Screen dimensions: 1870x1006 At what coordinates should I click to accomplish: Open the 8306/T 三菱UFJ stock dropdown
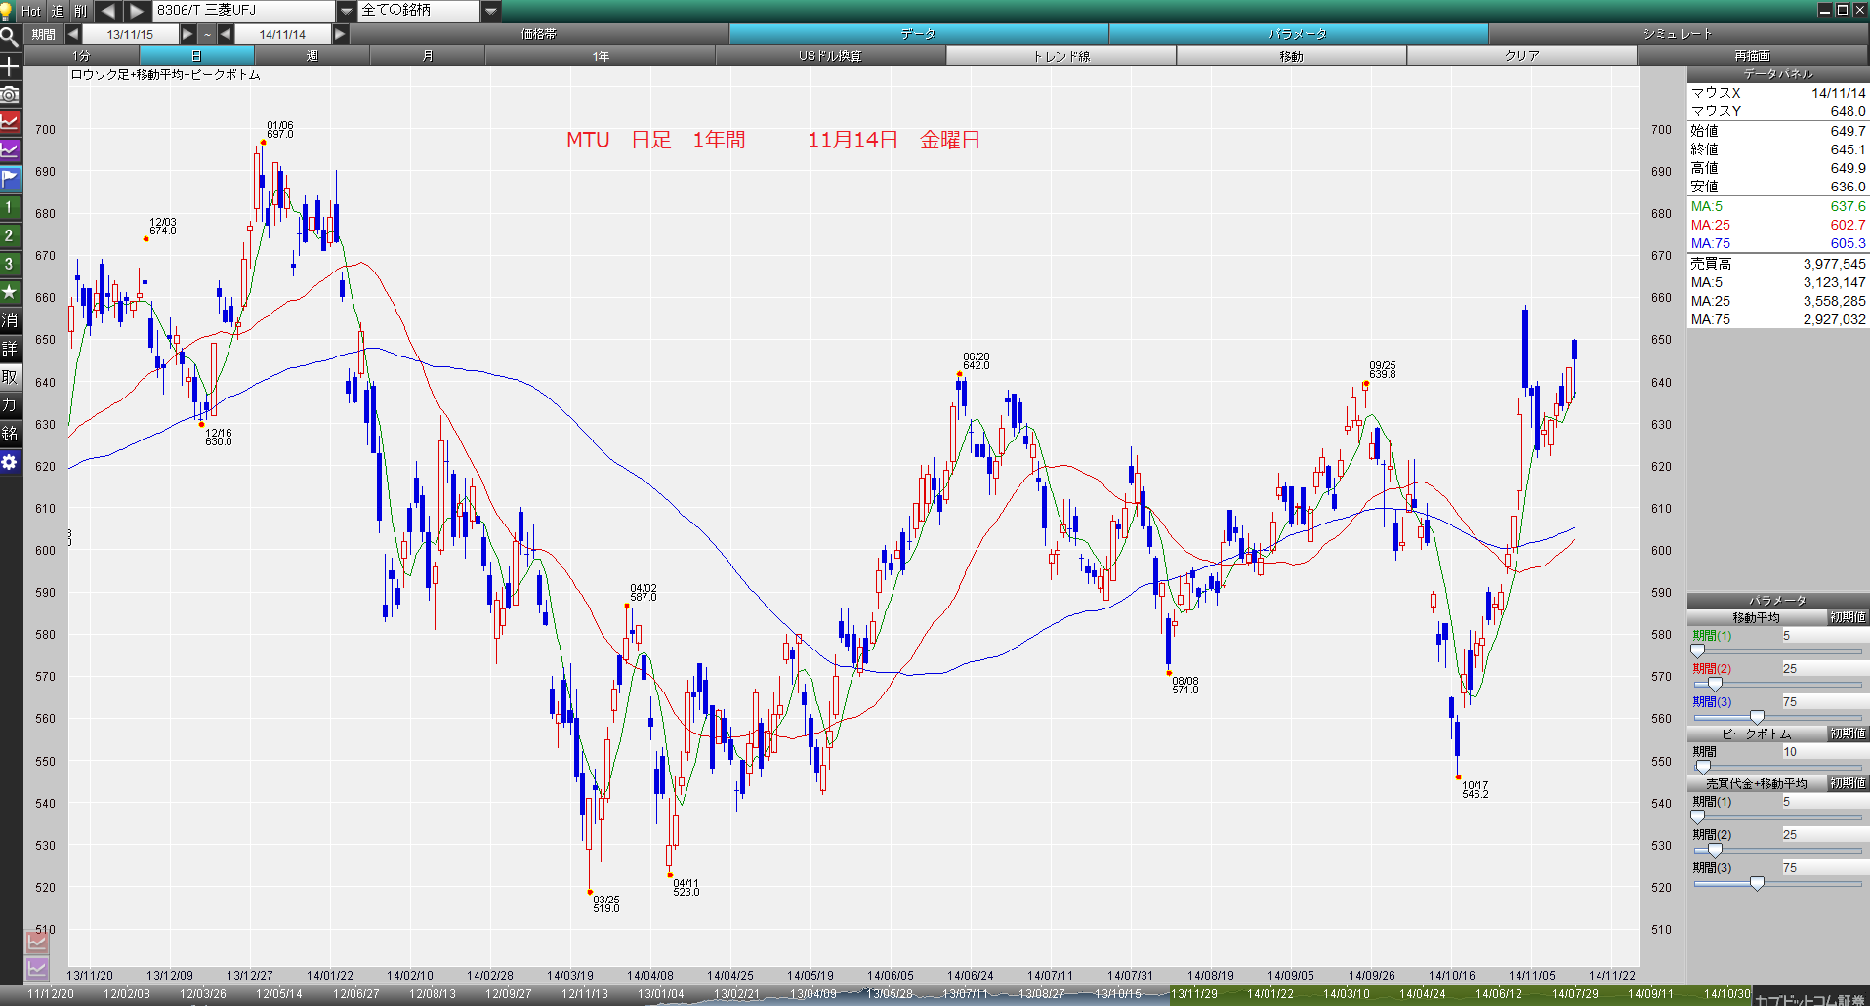347,11
